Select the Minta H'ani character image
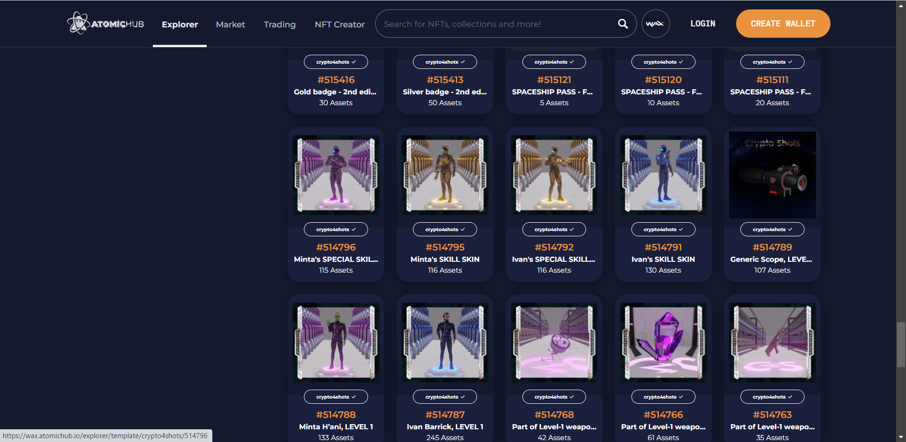The height and width of the screenshot is (442, 906). 336,342
